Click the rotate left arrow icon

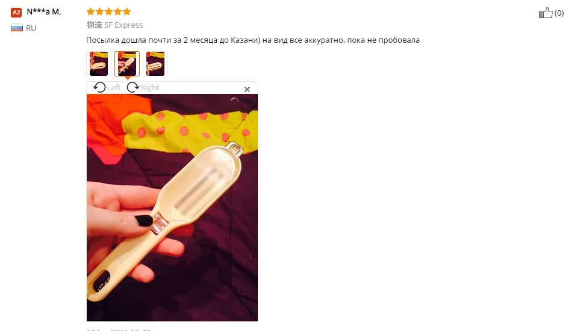pyautogui.click(x=99, y=87)
